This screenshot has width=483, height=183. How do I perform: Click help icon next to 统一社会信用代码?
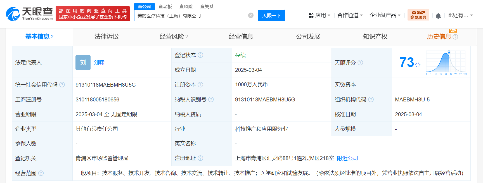point(62,85)
